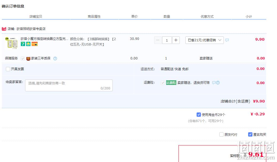Open the OPPLE socket product thumbnail

tap(11, 43)
